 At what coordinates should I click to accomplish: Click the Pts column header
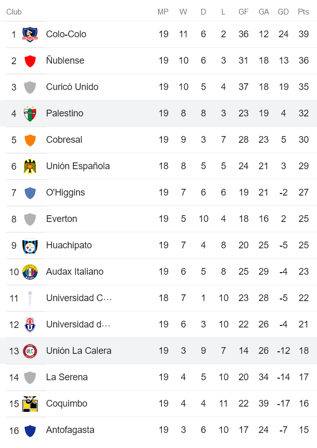(x=303, y=12)
